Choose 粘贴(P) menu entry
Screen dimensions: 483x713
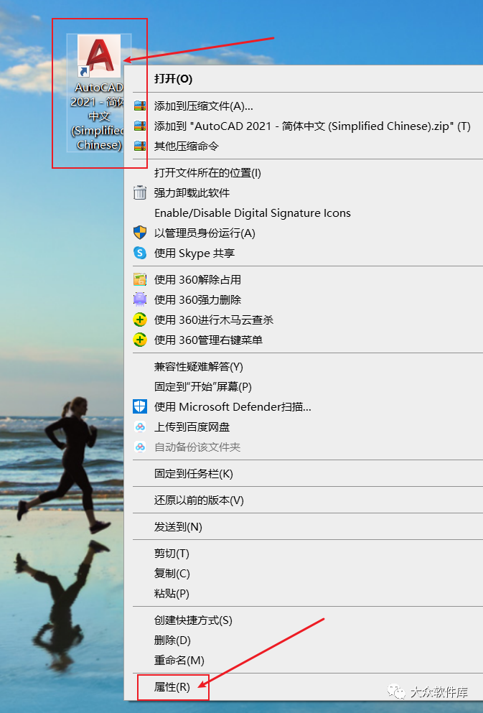[x=172, y=593]
